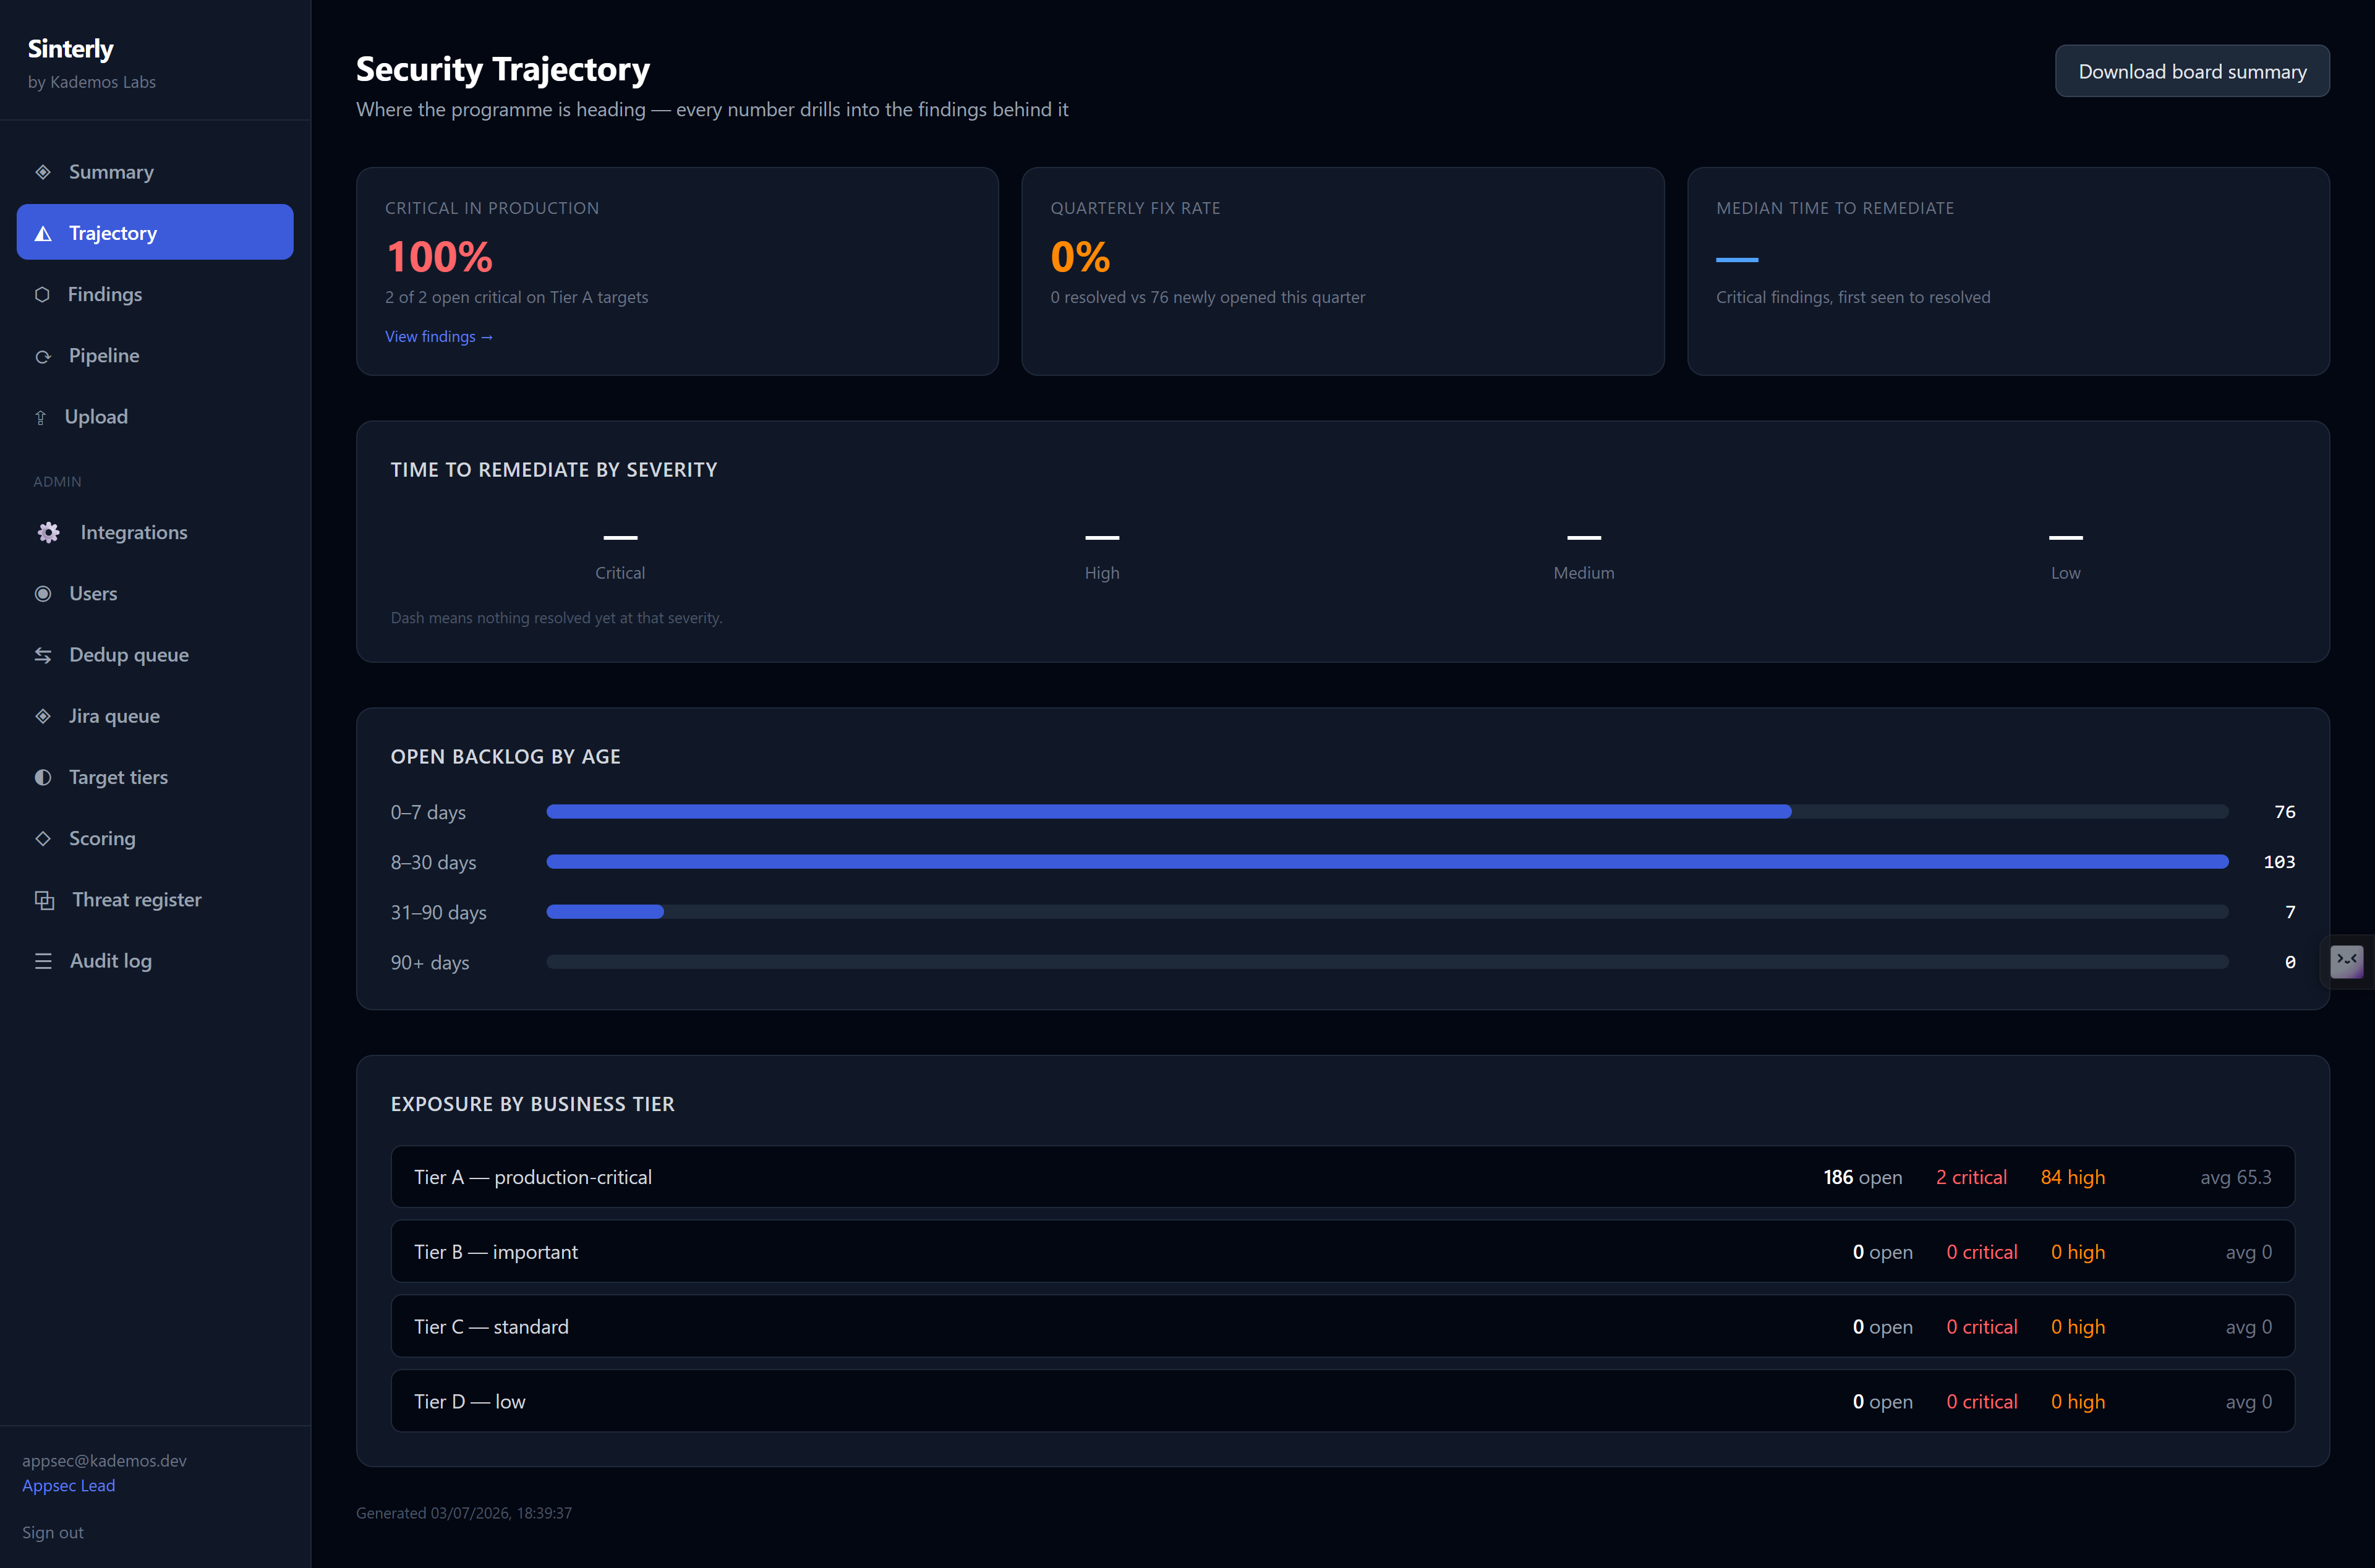The height and width of the screenshot is (1568, 2375).
Task: Click the Jira queue diamond icon
Action: click(x=43, y=716)
